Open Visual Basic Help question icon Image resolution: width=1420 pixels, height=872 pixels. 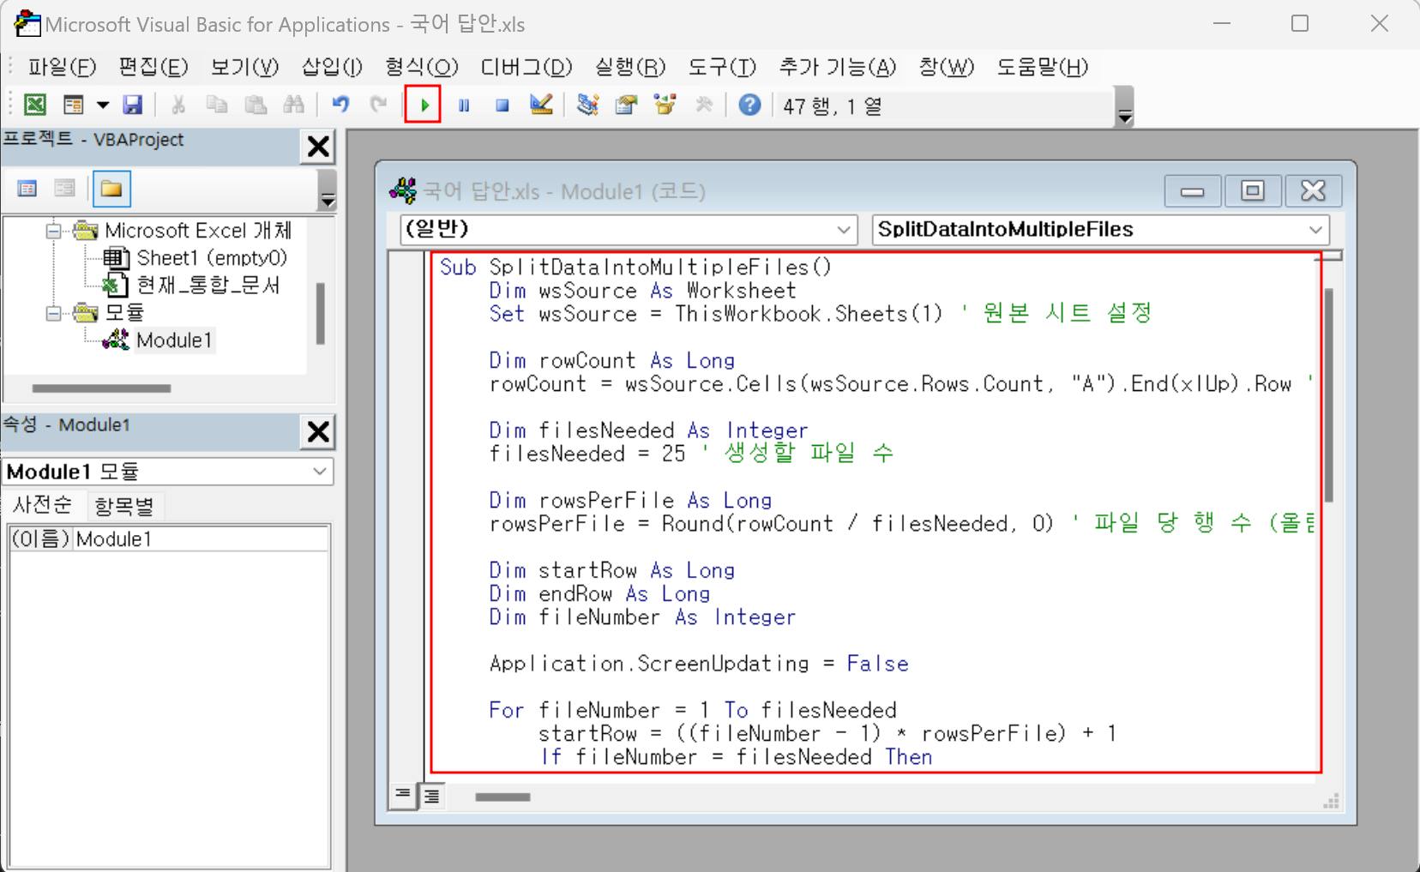point(749,105)
